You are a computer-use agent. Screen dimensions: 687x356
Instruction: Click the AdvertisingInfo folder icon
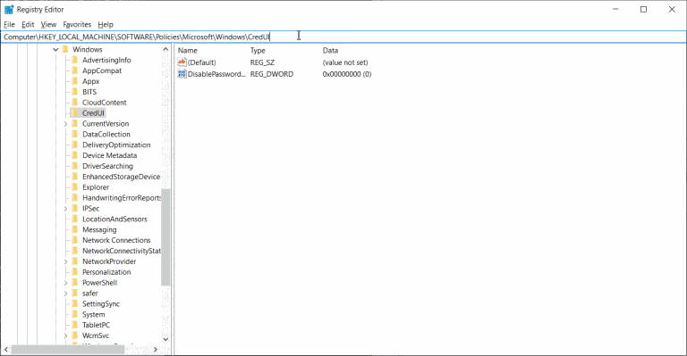click(75, 60)
